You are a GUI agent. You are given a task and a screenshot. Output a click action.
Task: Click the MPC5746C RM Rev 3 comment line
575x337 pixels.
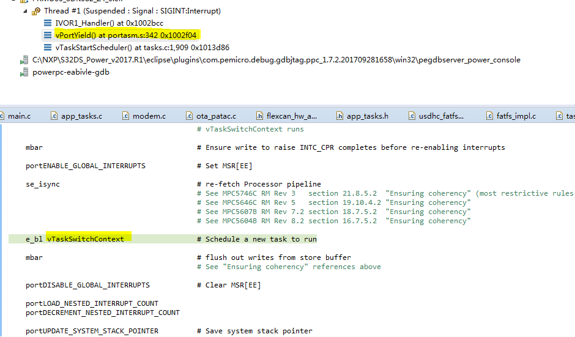(386, 193)
